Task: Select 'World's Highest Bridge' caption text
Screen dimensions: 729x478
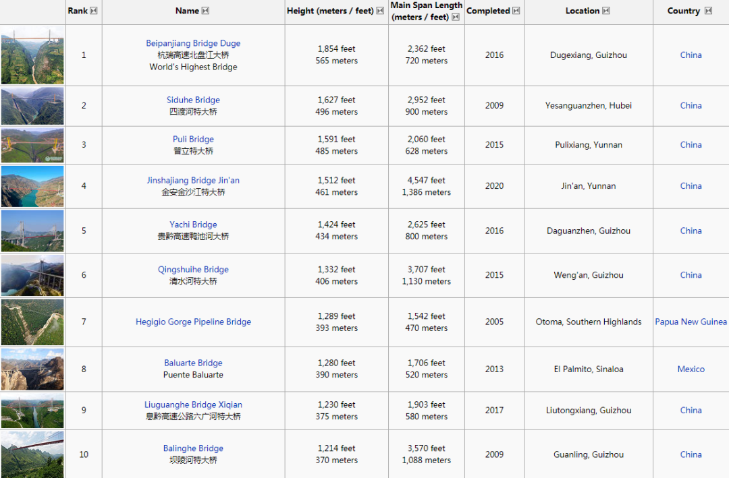Action: pos(193,67)
